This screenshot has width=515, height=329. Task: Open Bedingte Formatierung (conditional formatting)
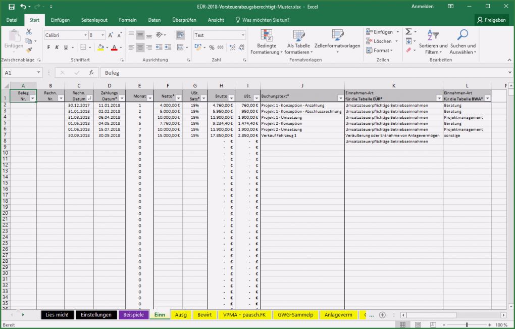click(x=267, y=41)
